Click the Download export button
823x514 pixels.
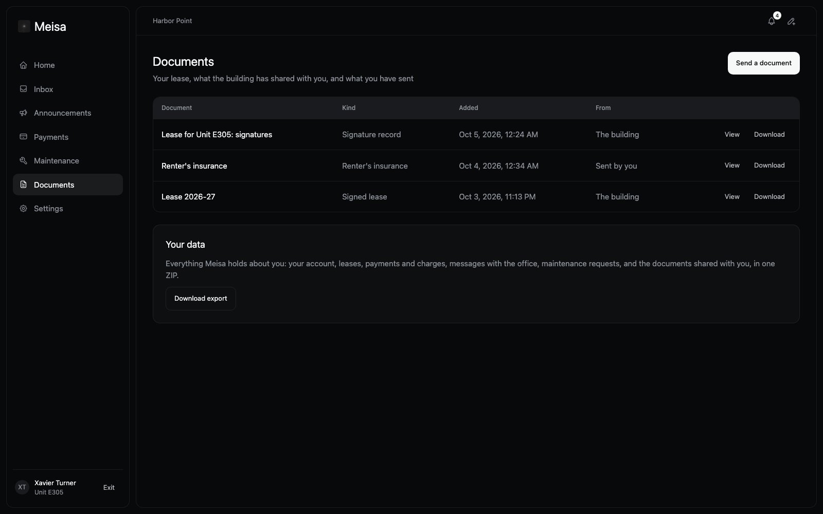[x=201, y=299]
